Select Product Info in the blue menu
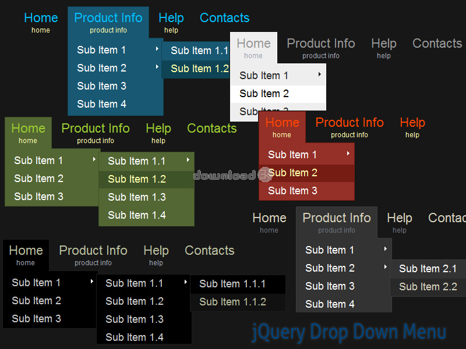 tap(108, 22)
